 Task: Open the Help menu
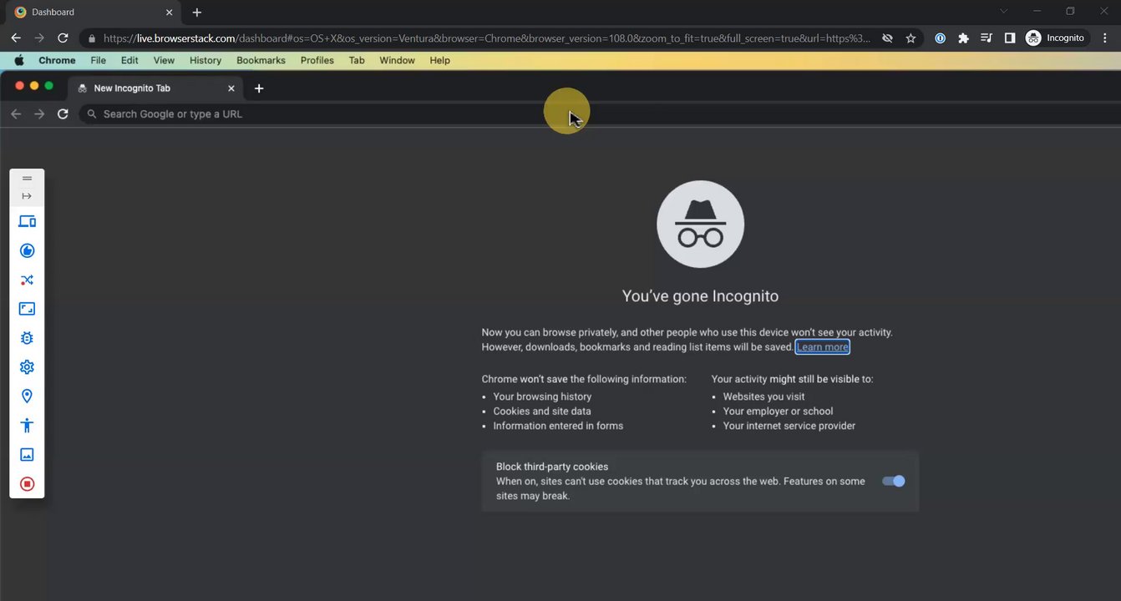pos(439,60)
